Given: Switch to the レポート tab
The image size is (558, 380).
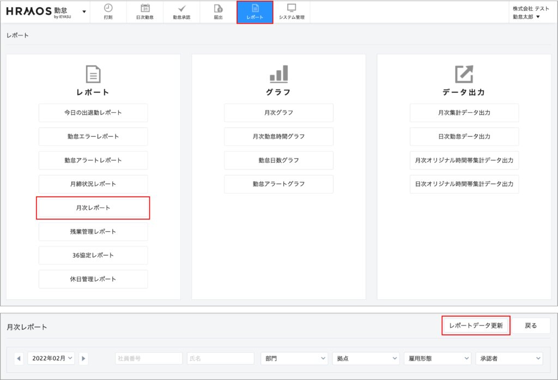Looking at the screenshot, I should 254,12.
